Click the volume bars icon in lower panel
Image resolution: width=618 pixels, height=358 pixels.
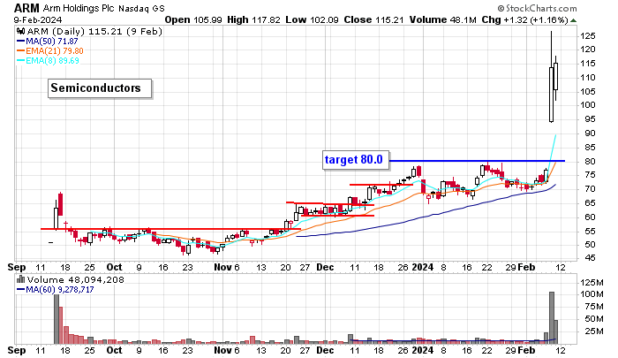click(x=20, y=280)
